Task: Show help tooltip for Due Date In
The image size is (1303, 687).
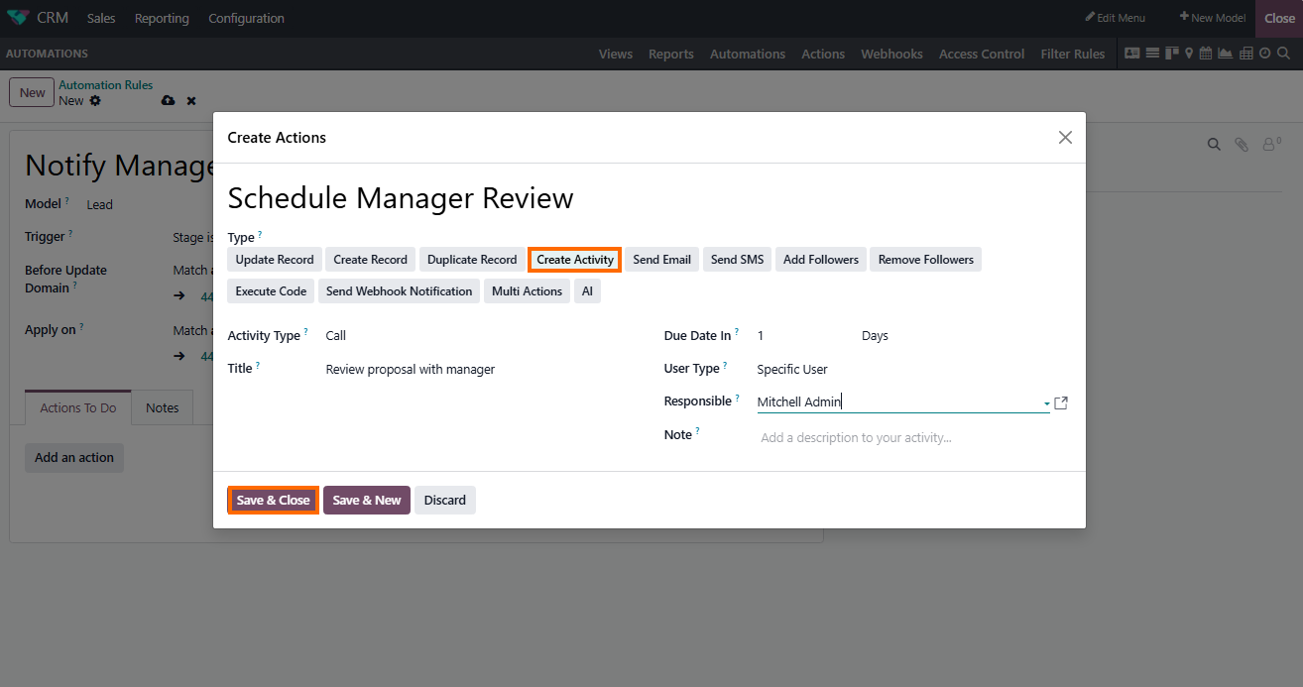Action: (737, 332)
